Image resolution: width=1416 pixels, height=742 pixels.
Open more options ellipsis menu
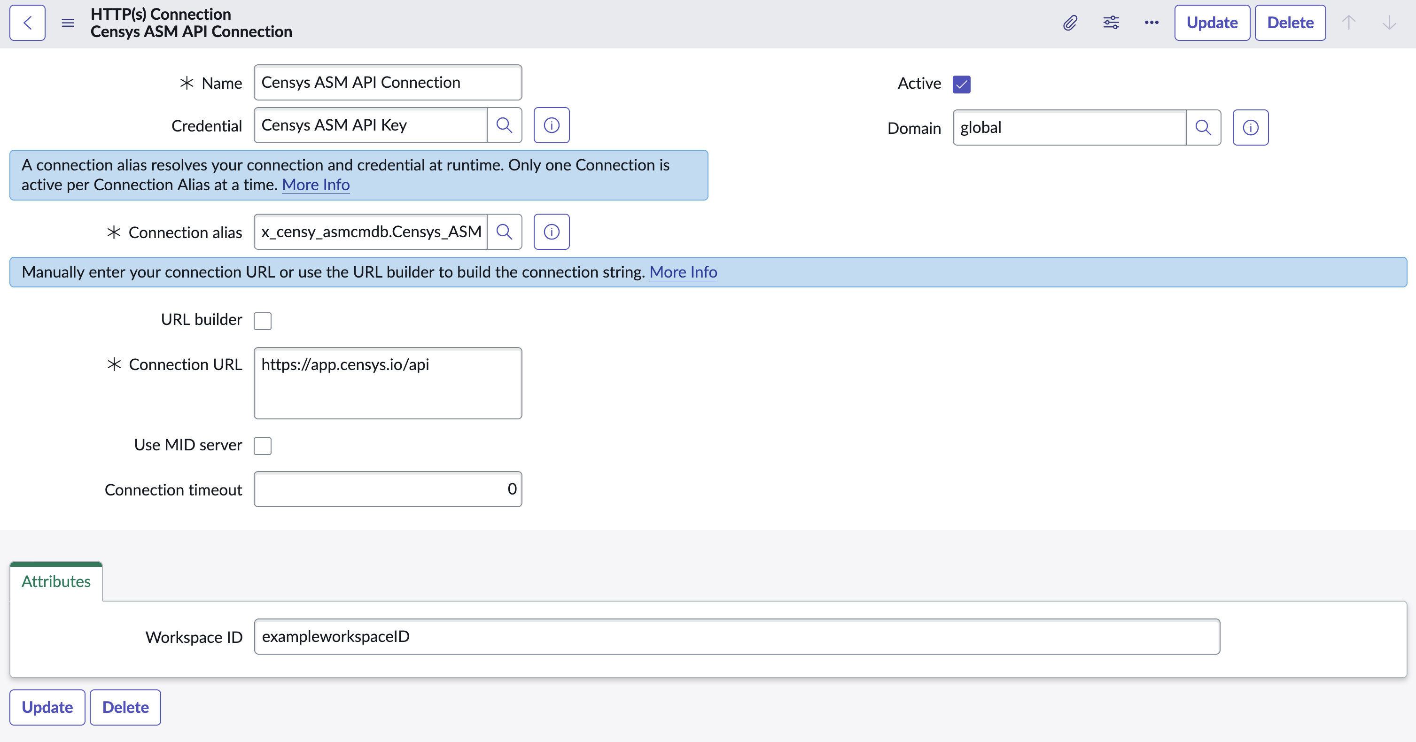coord(1151,23)
